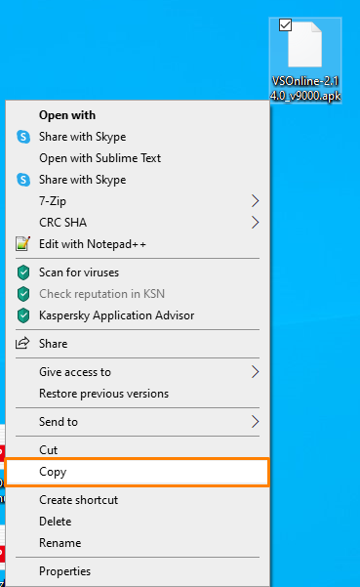Click the Share arrow icon
The width and height of the screenshot is (360, 587).
click(x=22, y=343)
